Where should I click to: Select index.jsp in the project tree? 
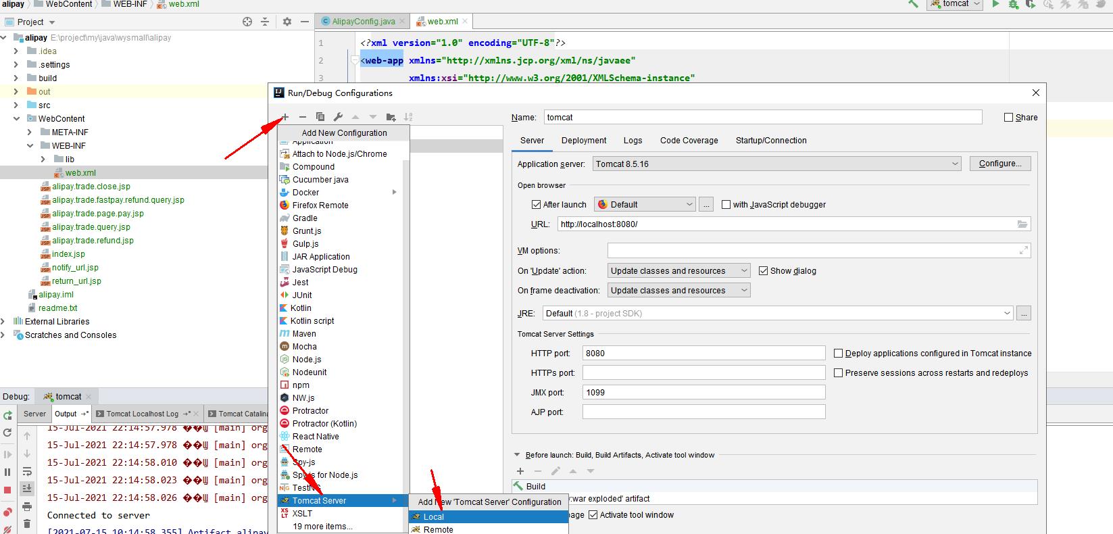pos(68,253)
